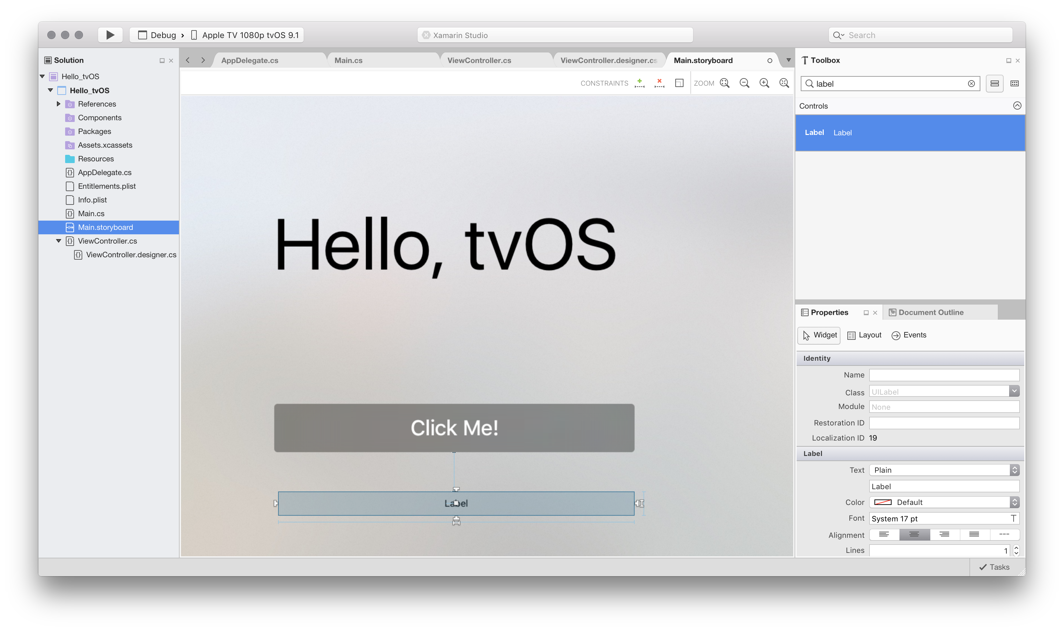Screen dimensions: 1064x631
Task: Zoom in using the plus magnifier icon
Action: [x=764, y=83]
